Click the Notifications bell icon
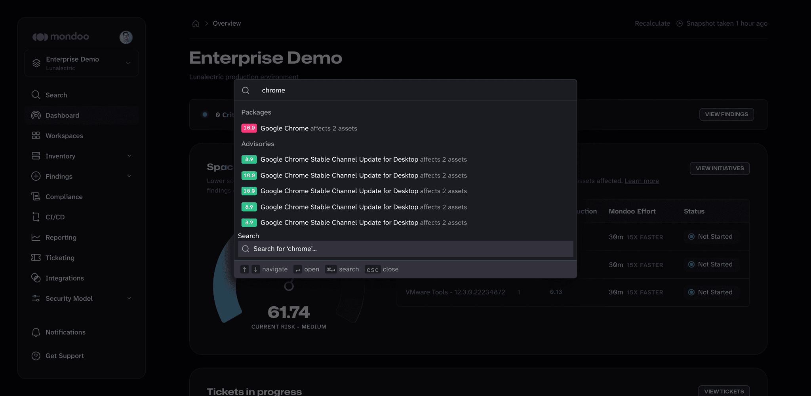This screenshot has height=396, width=811. (36, 332)
